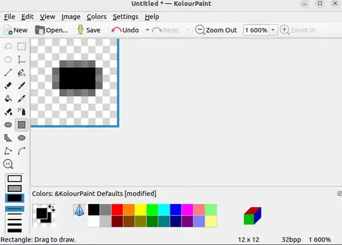Open the Edit menu
Screen dimensions: 342x245
point(27,17)
